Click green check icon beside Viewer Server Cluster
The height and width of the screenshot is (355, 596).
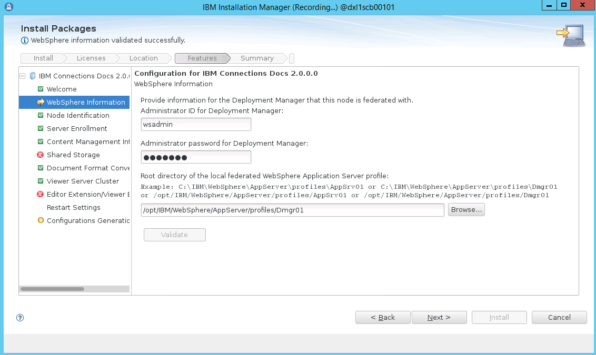tap(41, 181)
